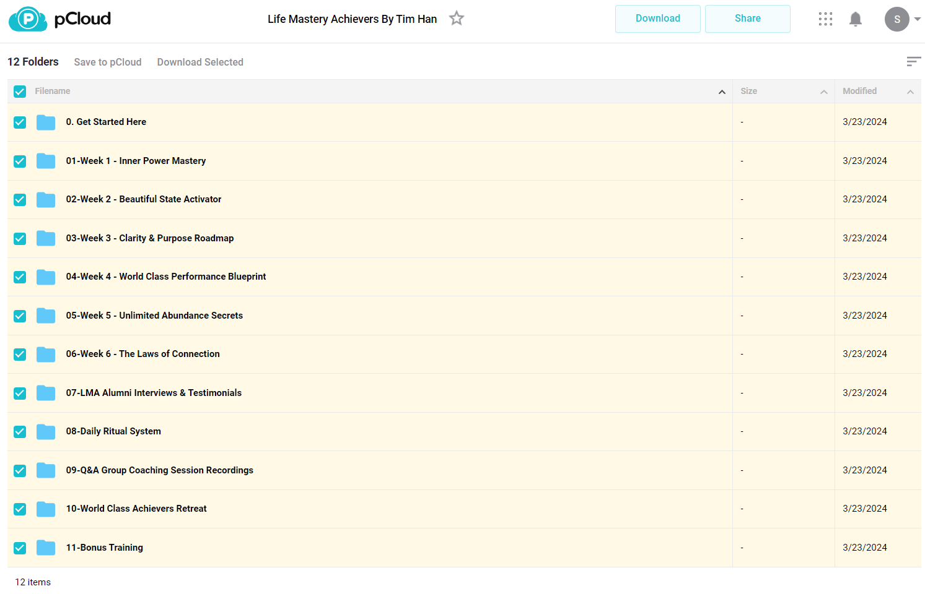Open 04-Week 4 - World Class Performance Blueprint
925x594 pixels.
click(166, 277)
